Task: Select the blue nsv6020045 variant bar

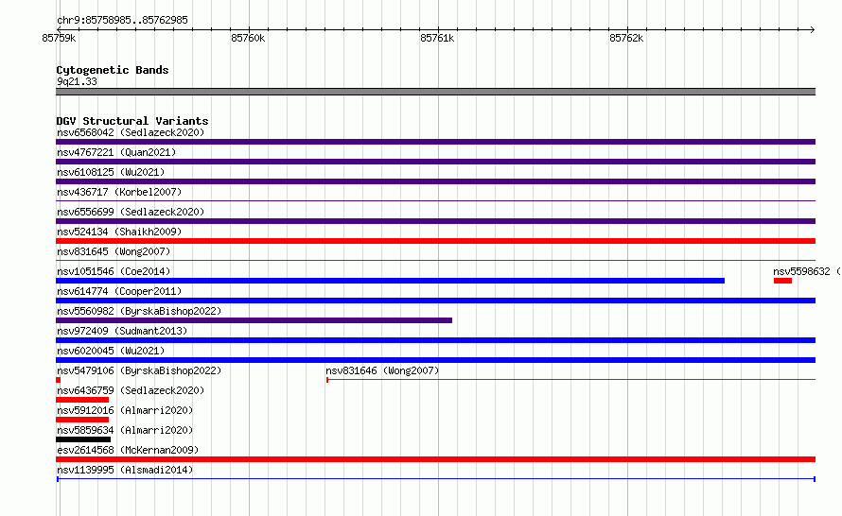Action: click(435, 360)
